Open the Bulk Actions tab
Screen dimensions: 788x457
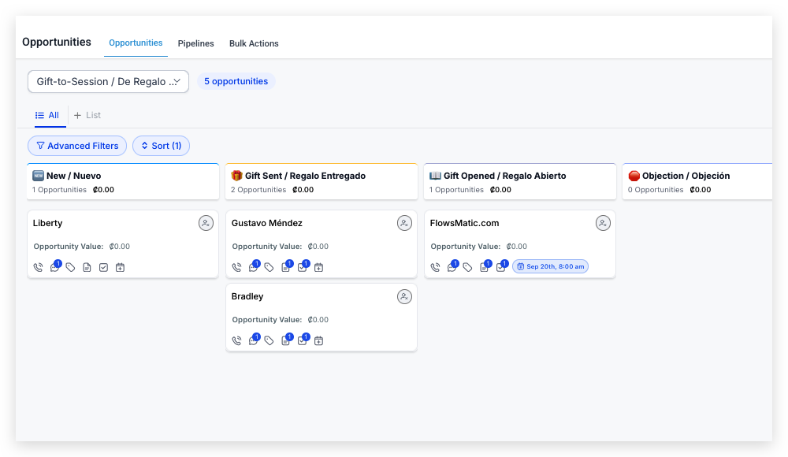click(x=254, y=43)
